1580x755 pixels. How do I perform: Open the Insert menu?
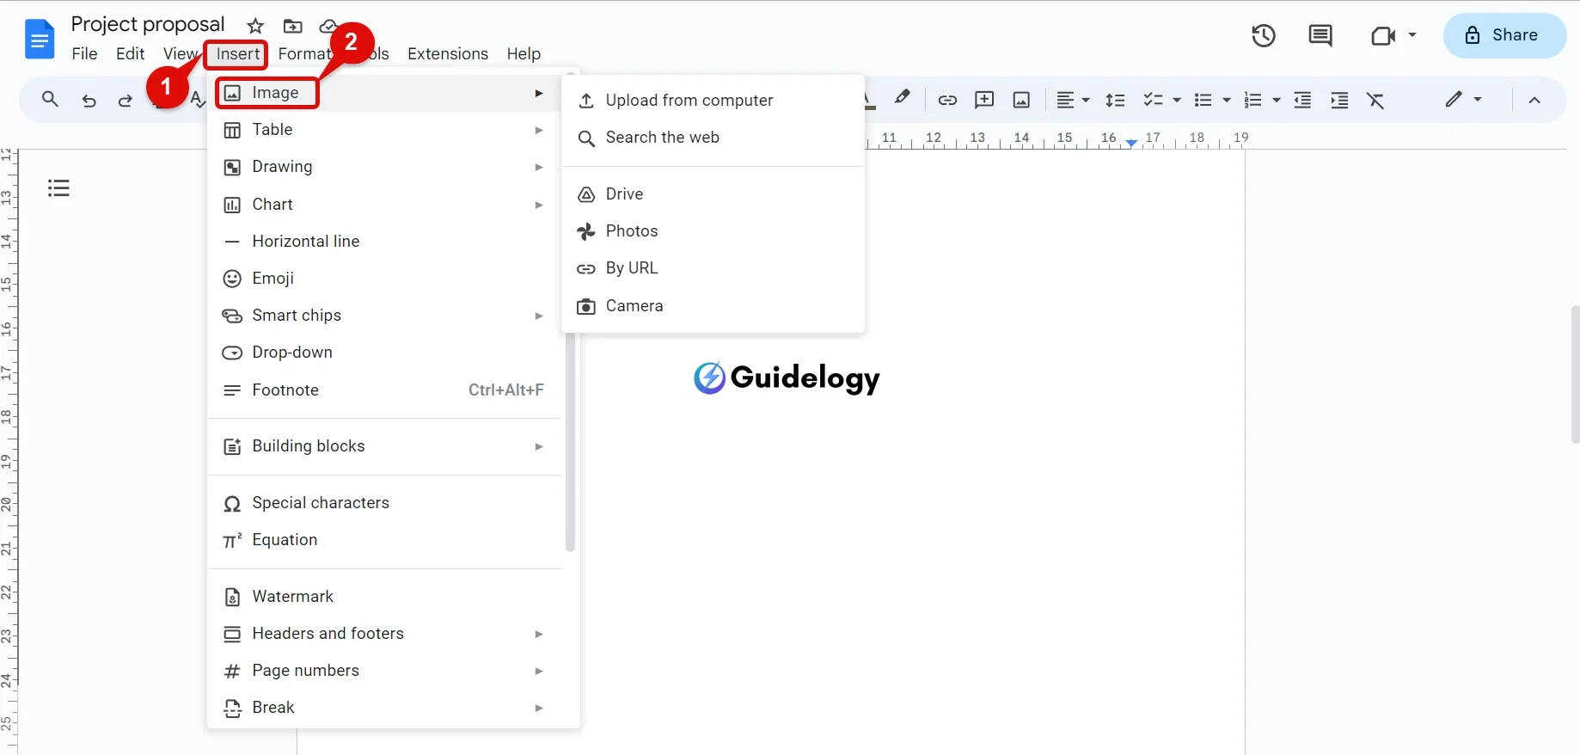point(237,53)
